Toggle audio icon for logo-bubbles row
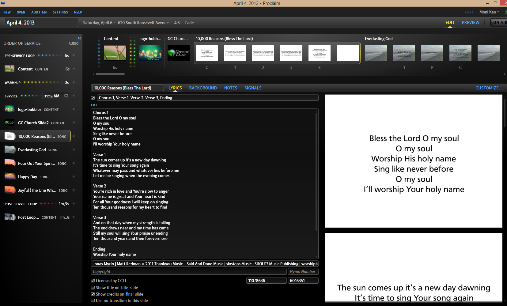The width and height of the screenshot is (507, 306). pyautogui.click(x=74, y=109)
